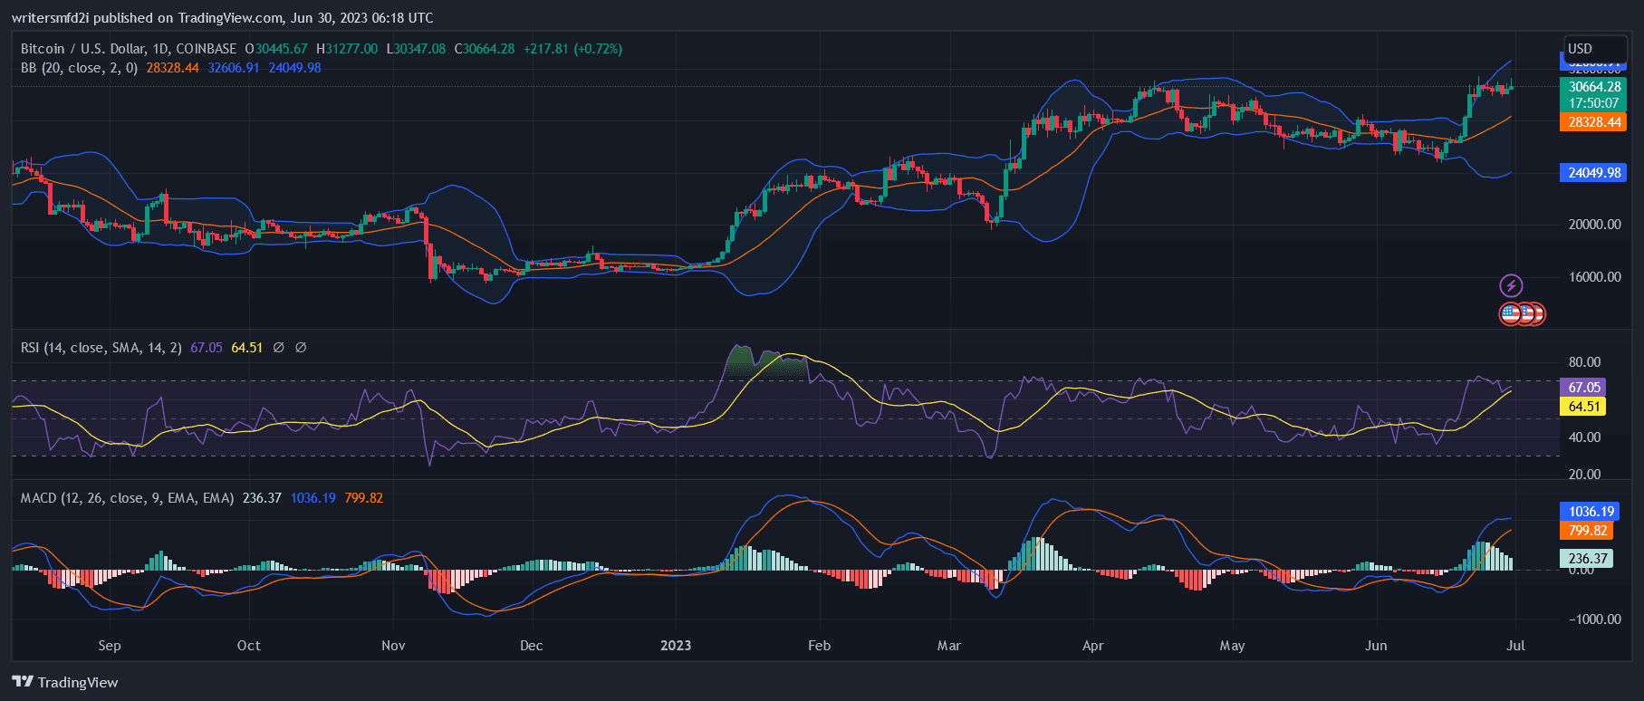Viewport: 1644px width, 701px height.
Task: Click the purple lightning bolt event icon
Action: [x=1511, y=286]
